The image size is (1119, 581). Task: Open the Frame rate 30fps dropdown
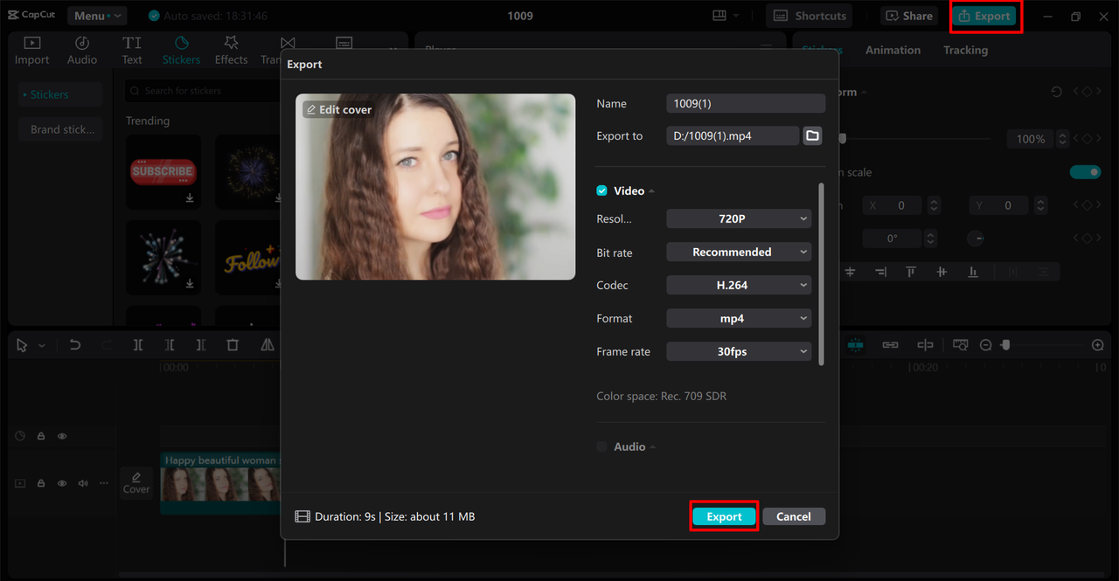point(739,351)
